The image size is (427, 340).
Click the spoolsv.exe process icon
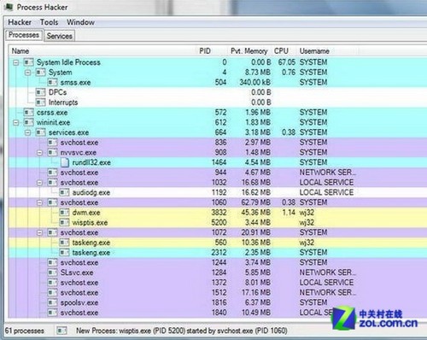pos(52,302)
